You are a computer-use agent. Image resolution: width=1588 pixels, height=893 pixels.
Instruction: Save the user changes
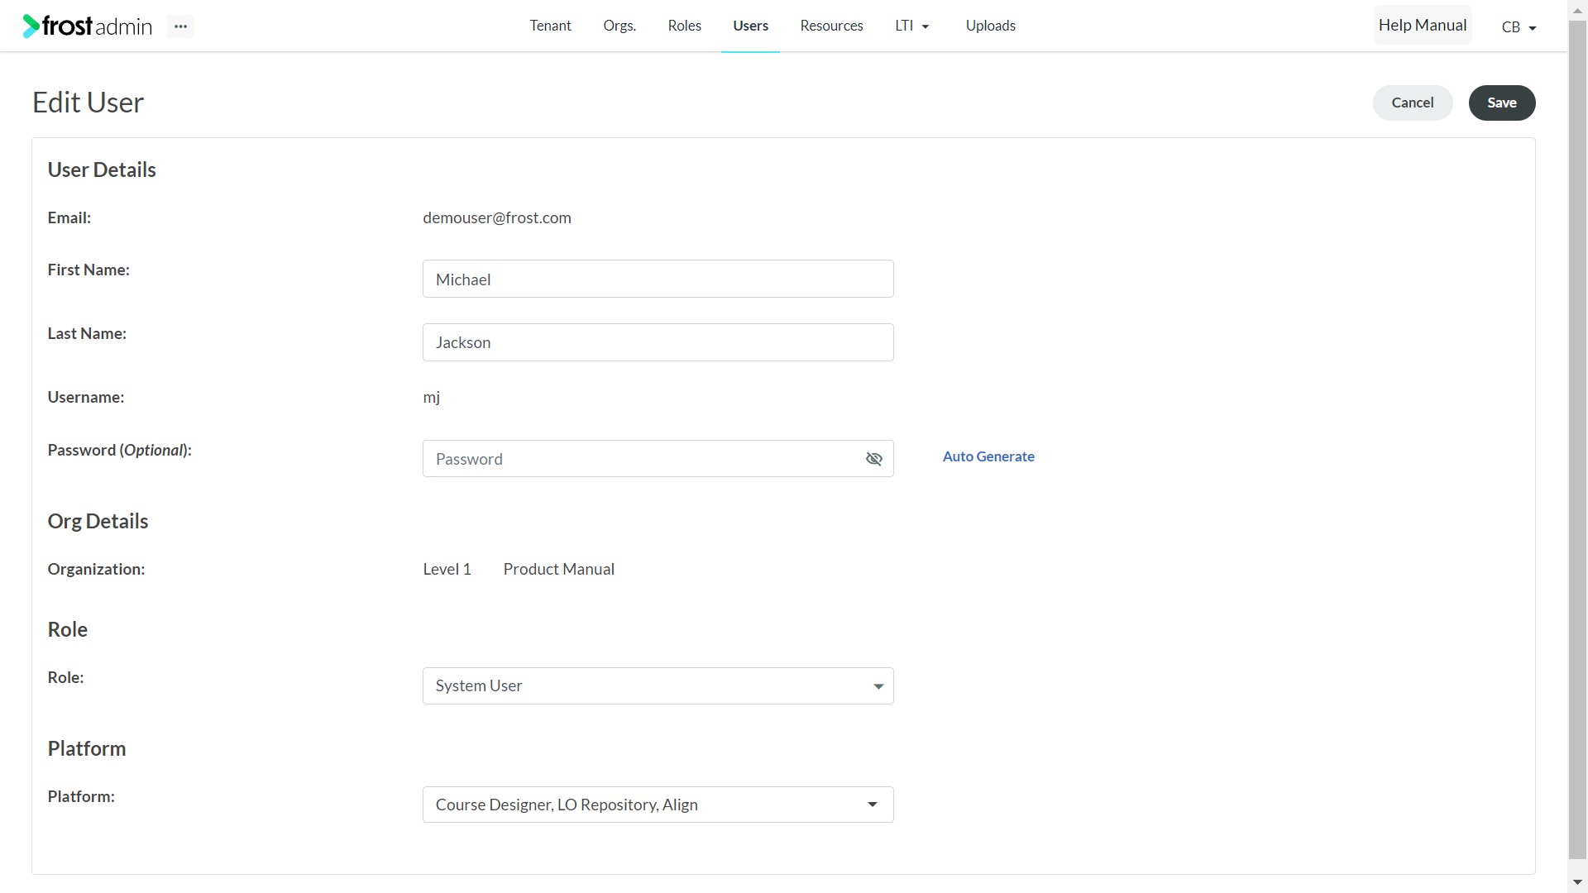tap(1501, 103)
